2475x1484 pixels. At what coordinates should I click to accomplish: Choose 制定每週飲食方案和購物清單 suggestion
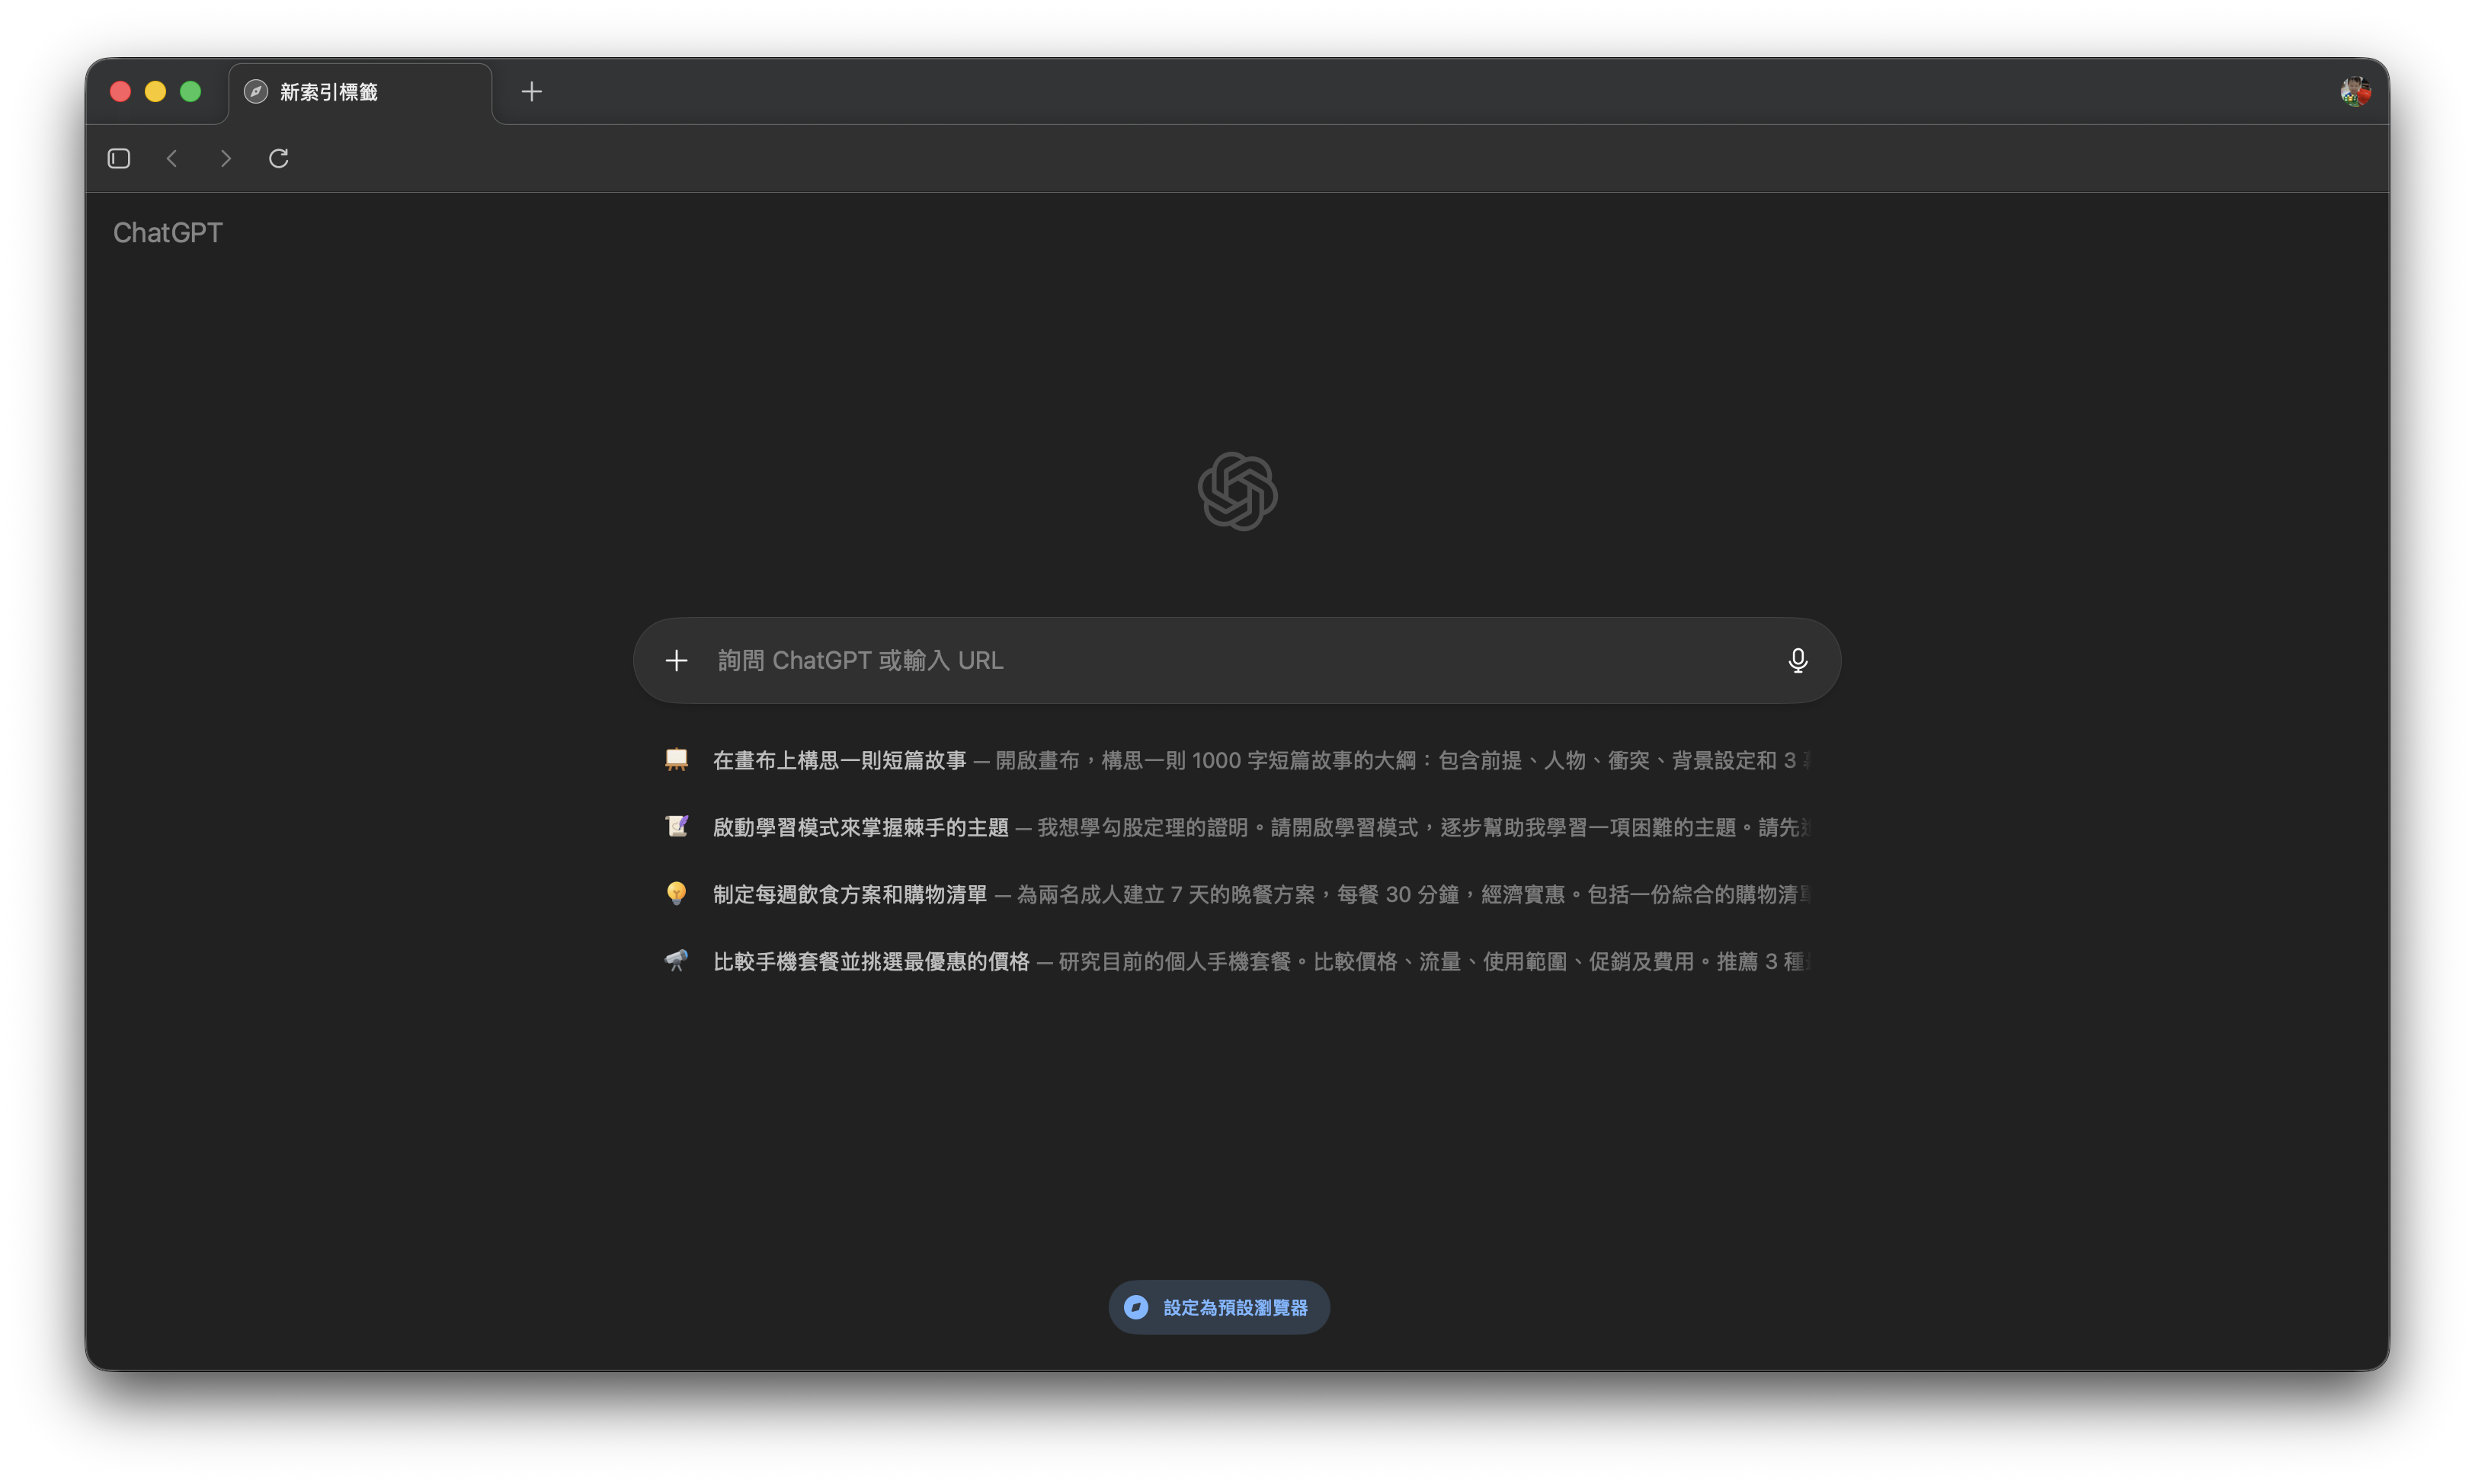click(849, 895)
